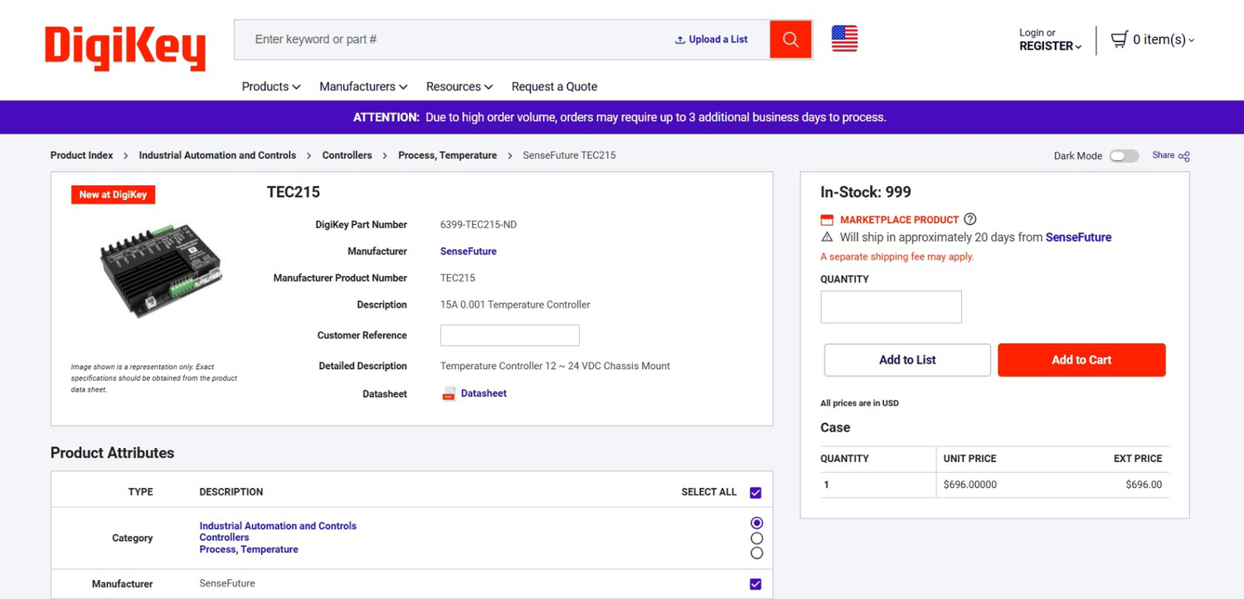Toggle the Dark Mode switch
Viewport: 1244px width, 599px height.
point(1124,156)
